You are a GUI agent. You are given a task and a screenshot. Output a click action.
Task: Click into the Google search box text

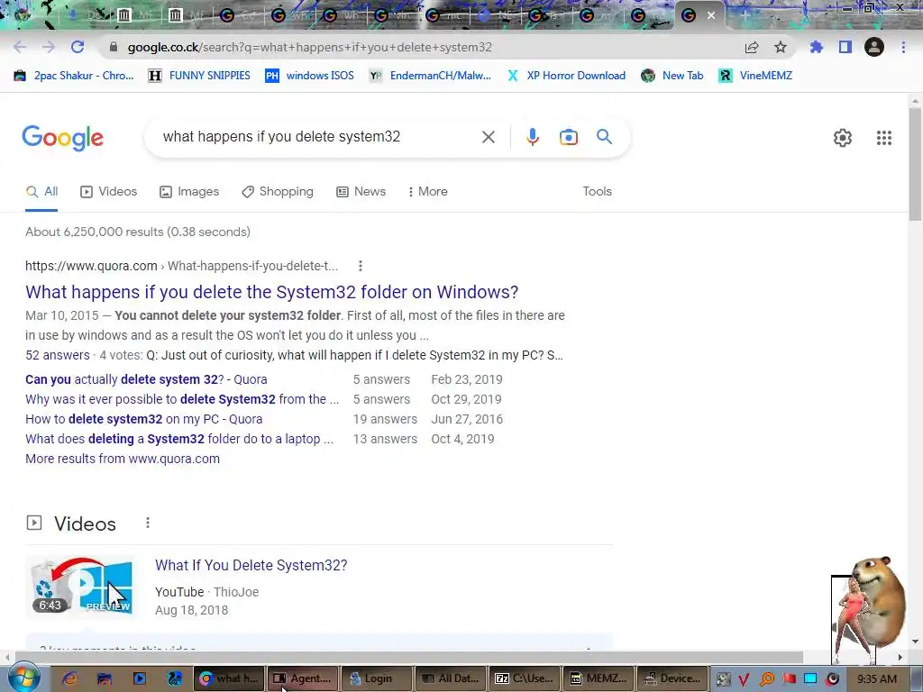coord(281,137)
